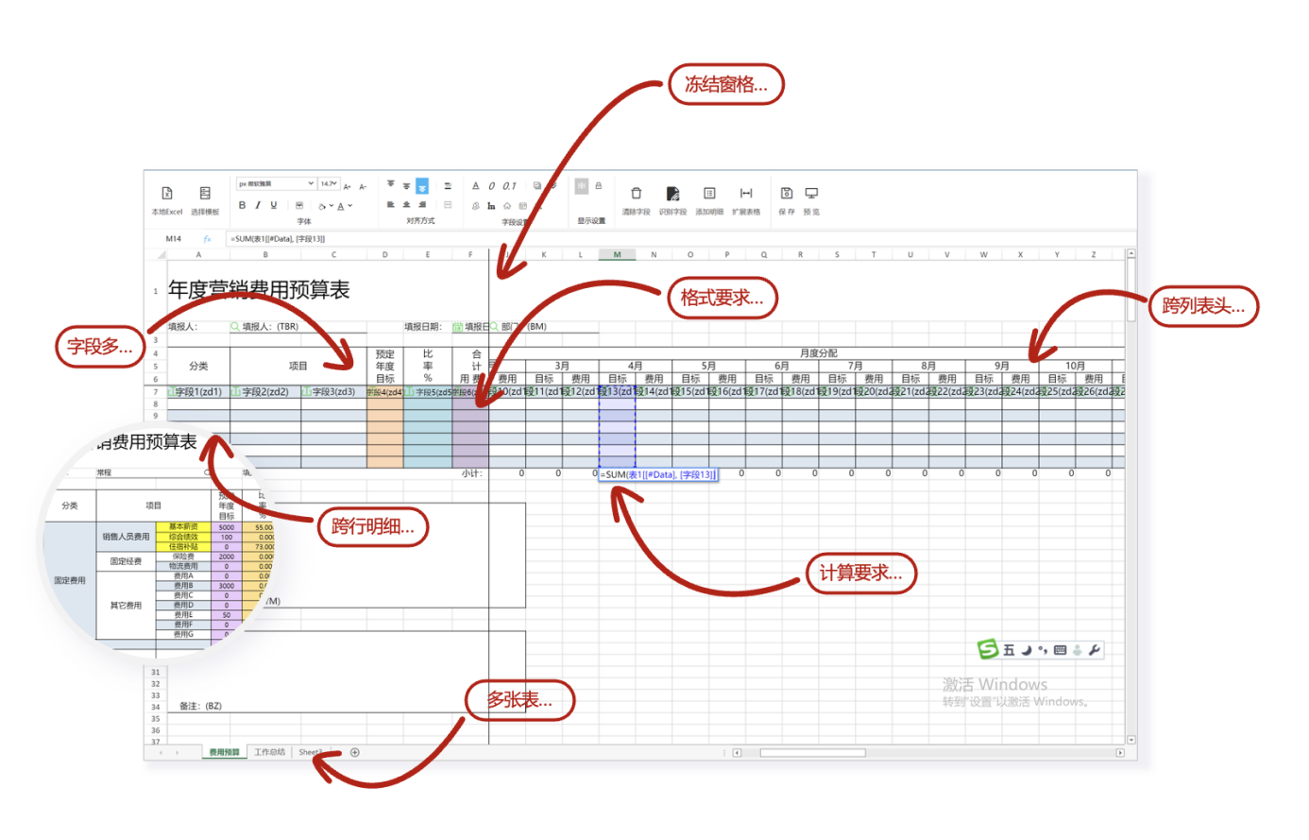Toggle underline formatting
Viewport: 1309px width, 840px height.
tap(274, 205)
